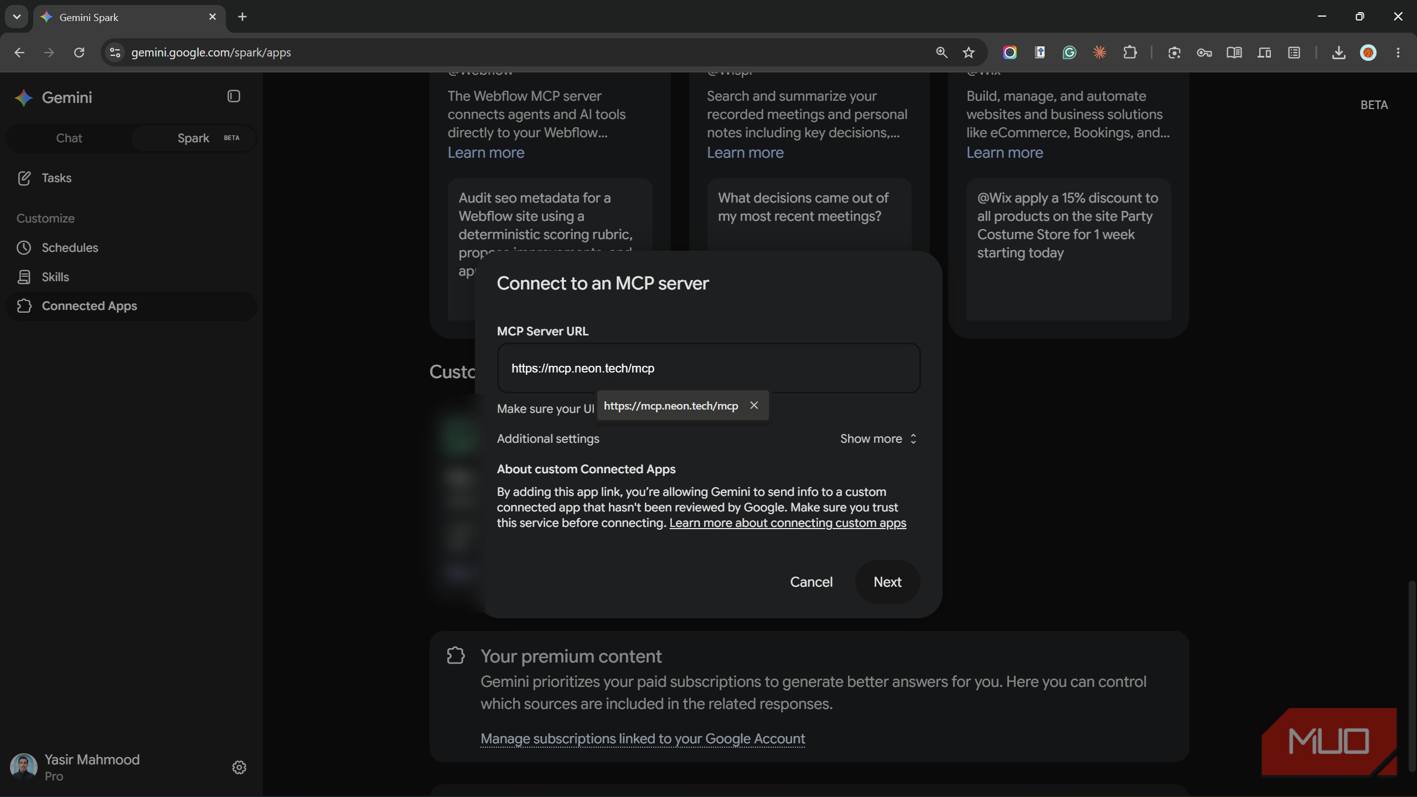Open the media/devices toolbar icon
The width and height of the screenshot is (1417, 797).
(1264, 53)
